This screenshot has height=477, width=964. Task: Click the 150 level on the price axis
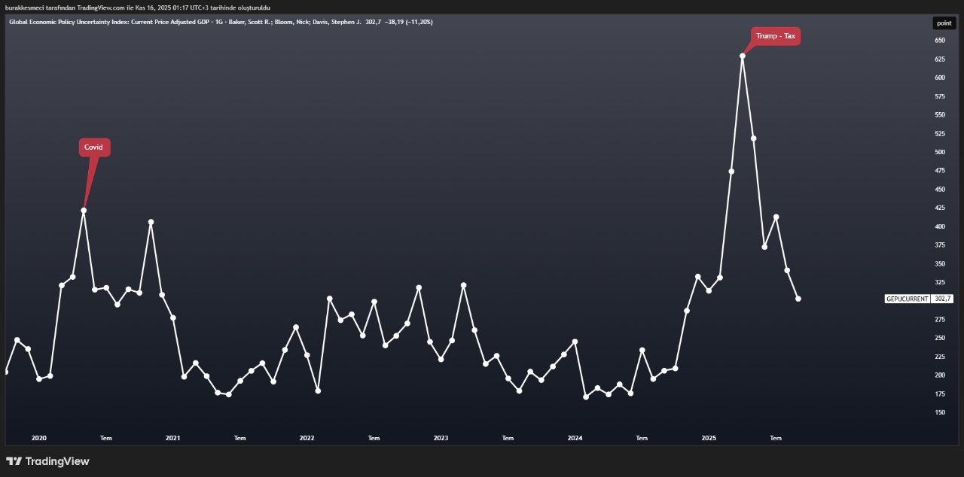click(x=940, y=412)
